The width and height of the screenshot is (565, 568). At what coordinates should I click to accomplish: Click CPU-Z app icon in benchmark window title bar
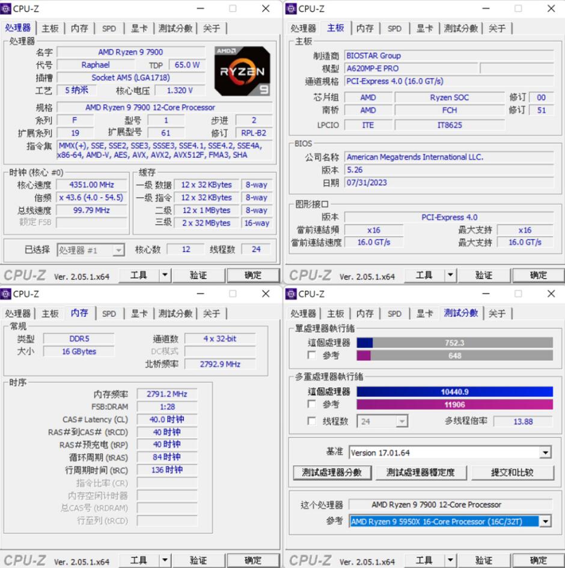pos(291,294)
